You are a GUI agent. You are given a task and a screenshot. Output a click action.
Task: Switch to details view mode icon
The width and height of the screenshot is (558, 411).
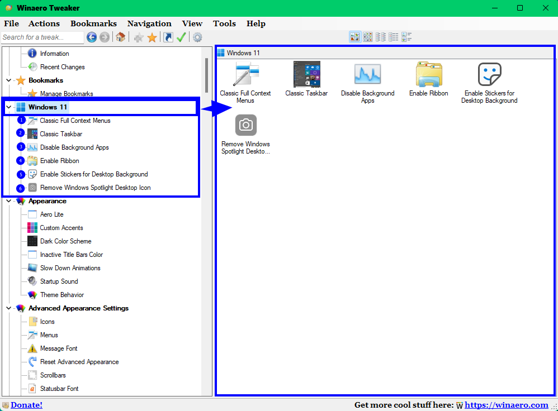(x=393, y=37)
